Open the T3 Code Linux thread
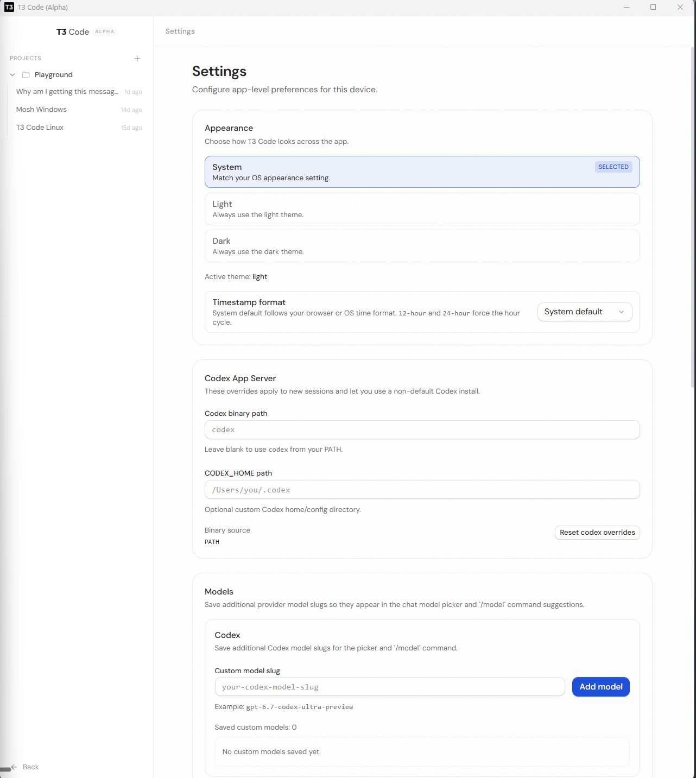 point(40,128)
